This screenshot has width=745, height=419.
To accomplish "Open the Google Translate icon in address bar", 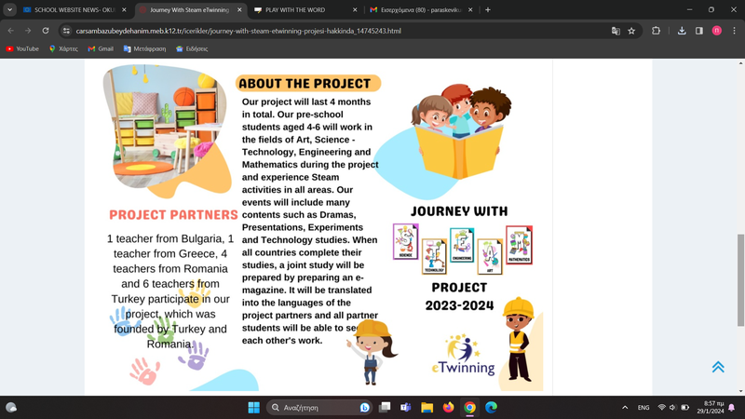I will click(x=616, y=31).
